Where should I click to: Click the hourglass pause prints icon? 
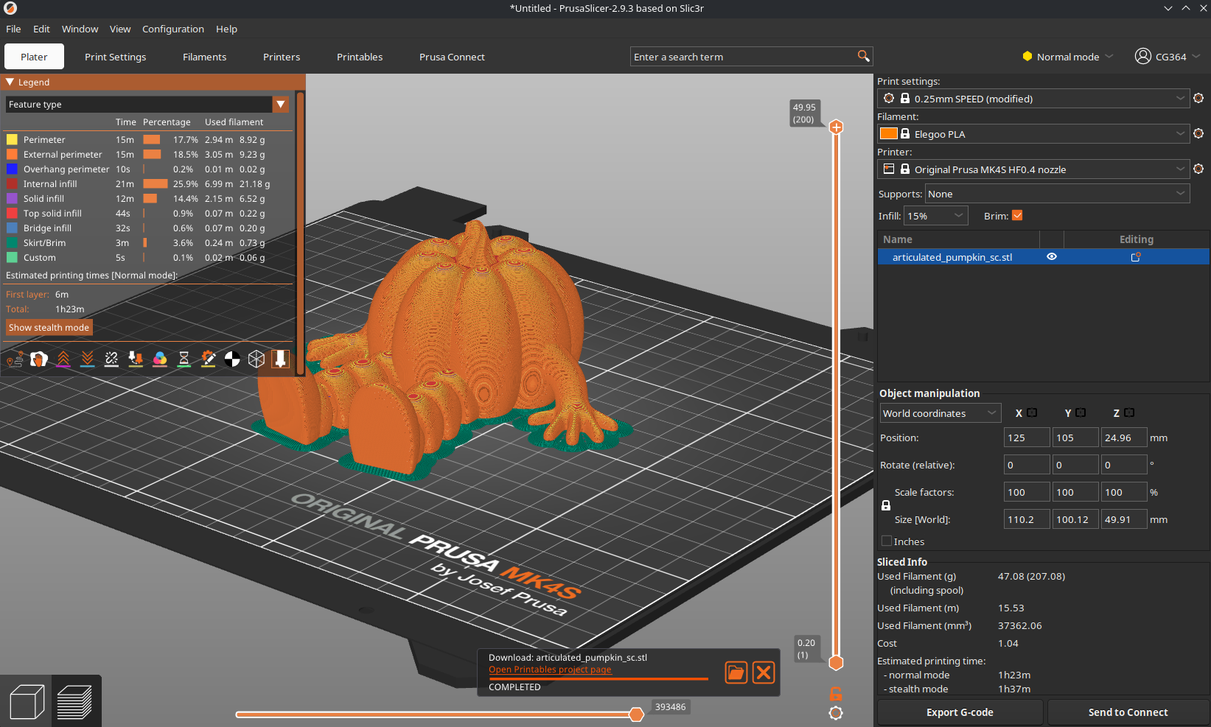tap(184, 359)
